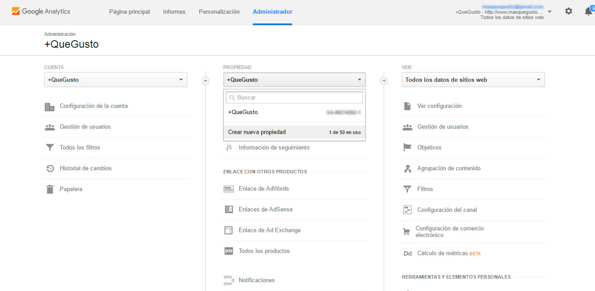The image size is (595, 291).
Task: Click the Notificaciones arrows icon
Action: [x=228, y=280]
